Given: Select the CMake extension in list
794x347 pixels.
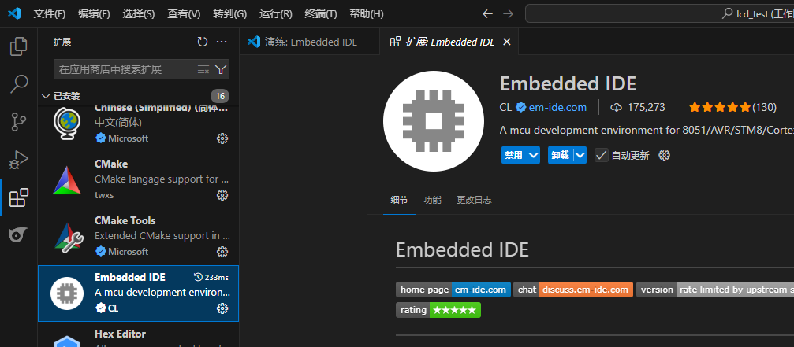Looking at the screenshot, I should [138, 180].
